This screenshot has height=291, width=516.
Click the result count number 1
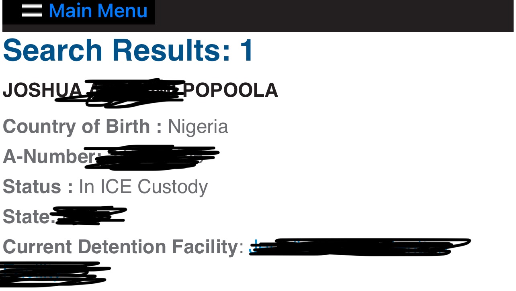point(246,50)
